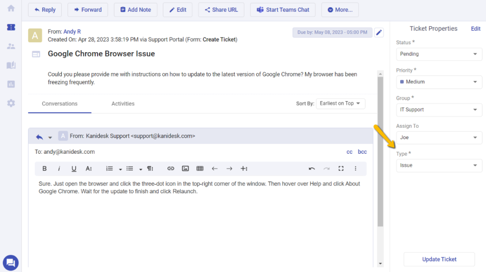Screen dimensions: 486x272
Task: Open the More... menu button
Action: [x=340, y=9]
